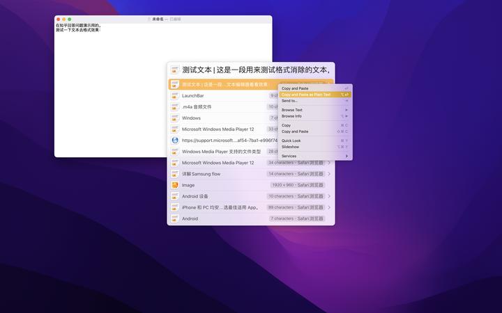Click the clipping icon beside the Windows row
This screenshot has height=313, width=502.
[175, 118]
